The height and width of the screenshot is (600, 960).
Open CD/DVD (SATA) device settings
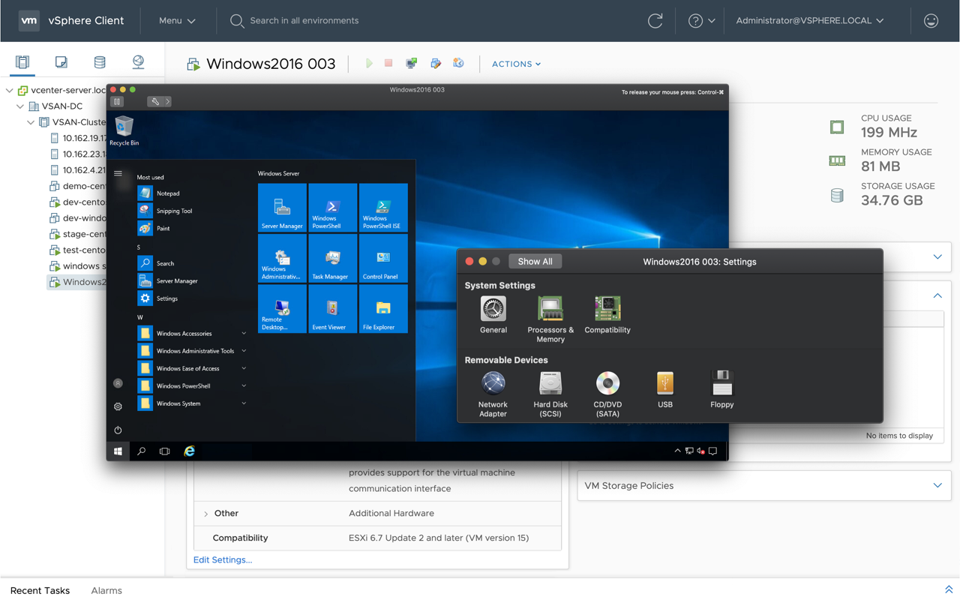[607, 394]
